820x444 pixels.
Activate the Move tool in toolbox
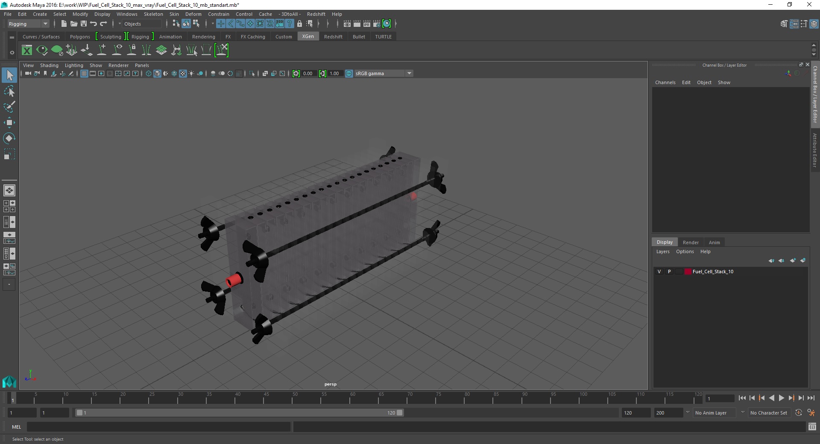click(9, 123)
